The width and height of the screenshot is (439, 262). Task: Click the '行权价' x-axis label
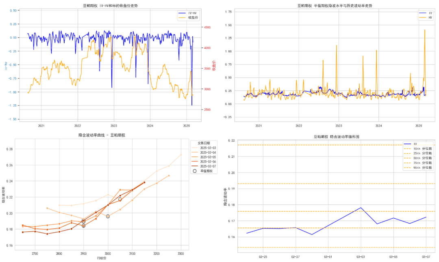click(102, 258)
